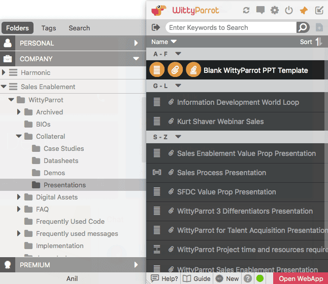The width and height of the screenshot is (328, 284).
Task: Click the power logout icon
Action: tap(289, 10)
